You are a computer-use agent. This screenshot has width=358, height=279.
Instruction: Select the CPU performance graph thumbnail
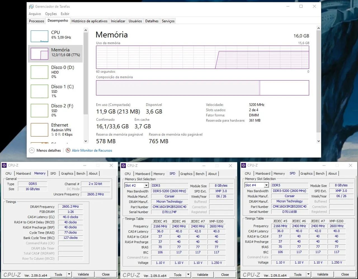coord(39,36)
